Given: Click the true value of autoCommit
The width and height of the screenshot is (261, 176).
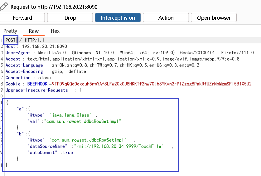Looking at the screenshot, I should [68, 153].
